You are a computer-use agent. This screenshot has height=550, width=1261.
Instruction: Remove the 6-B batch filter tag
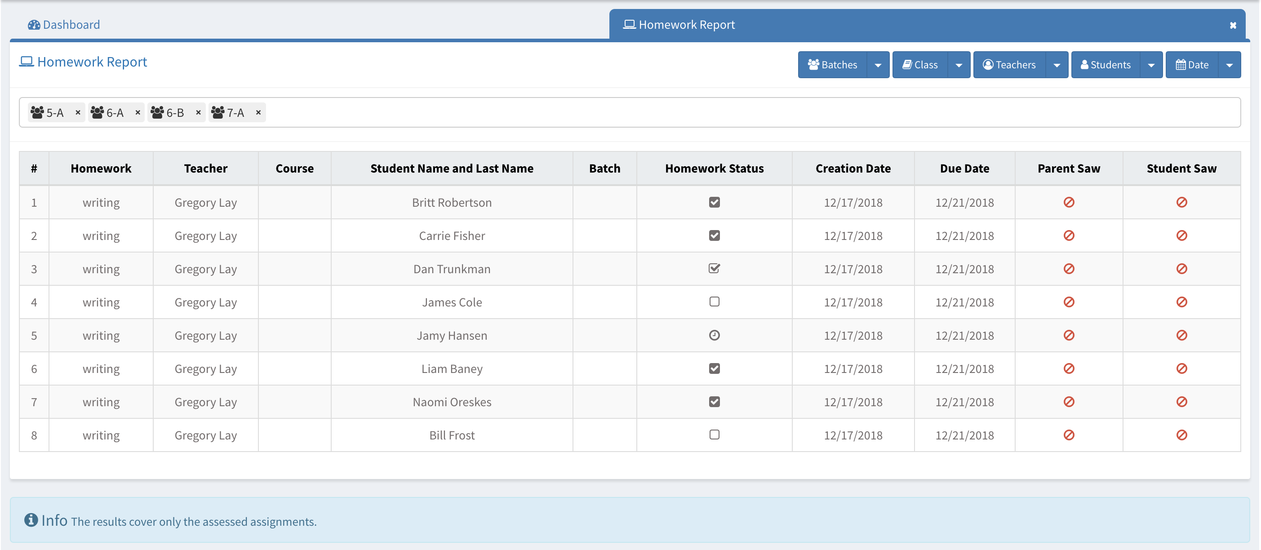tap(198, 112)
